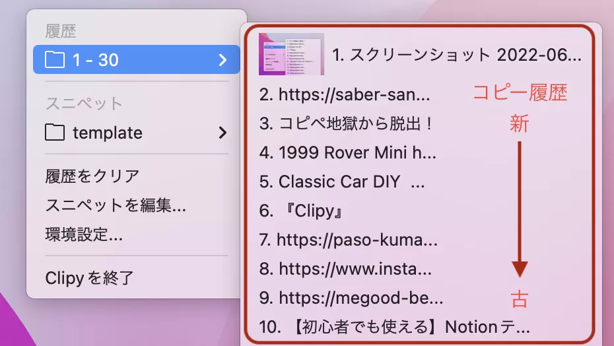Paste item 10. 【初心者でも使える】Notion
The width and height of the screenshot is (614, 346).
tap(394, 327)
